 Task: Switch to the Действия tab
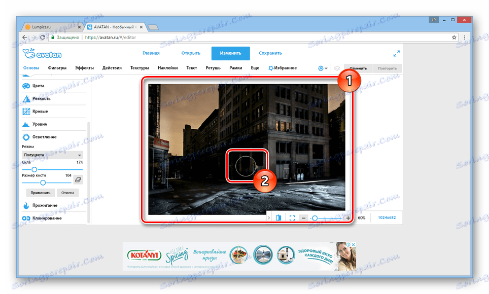coord(112,68)
